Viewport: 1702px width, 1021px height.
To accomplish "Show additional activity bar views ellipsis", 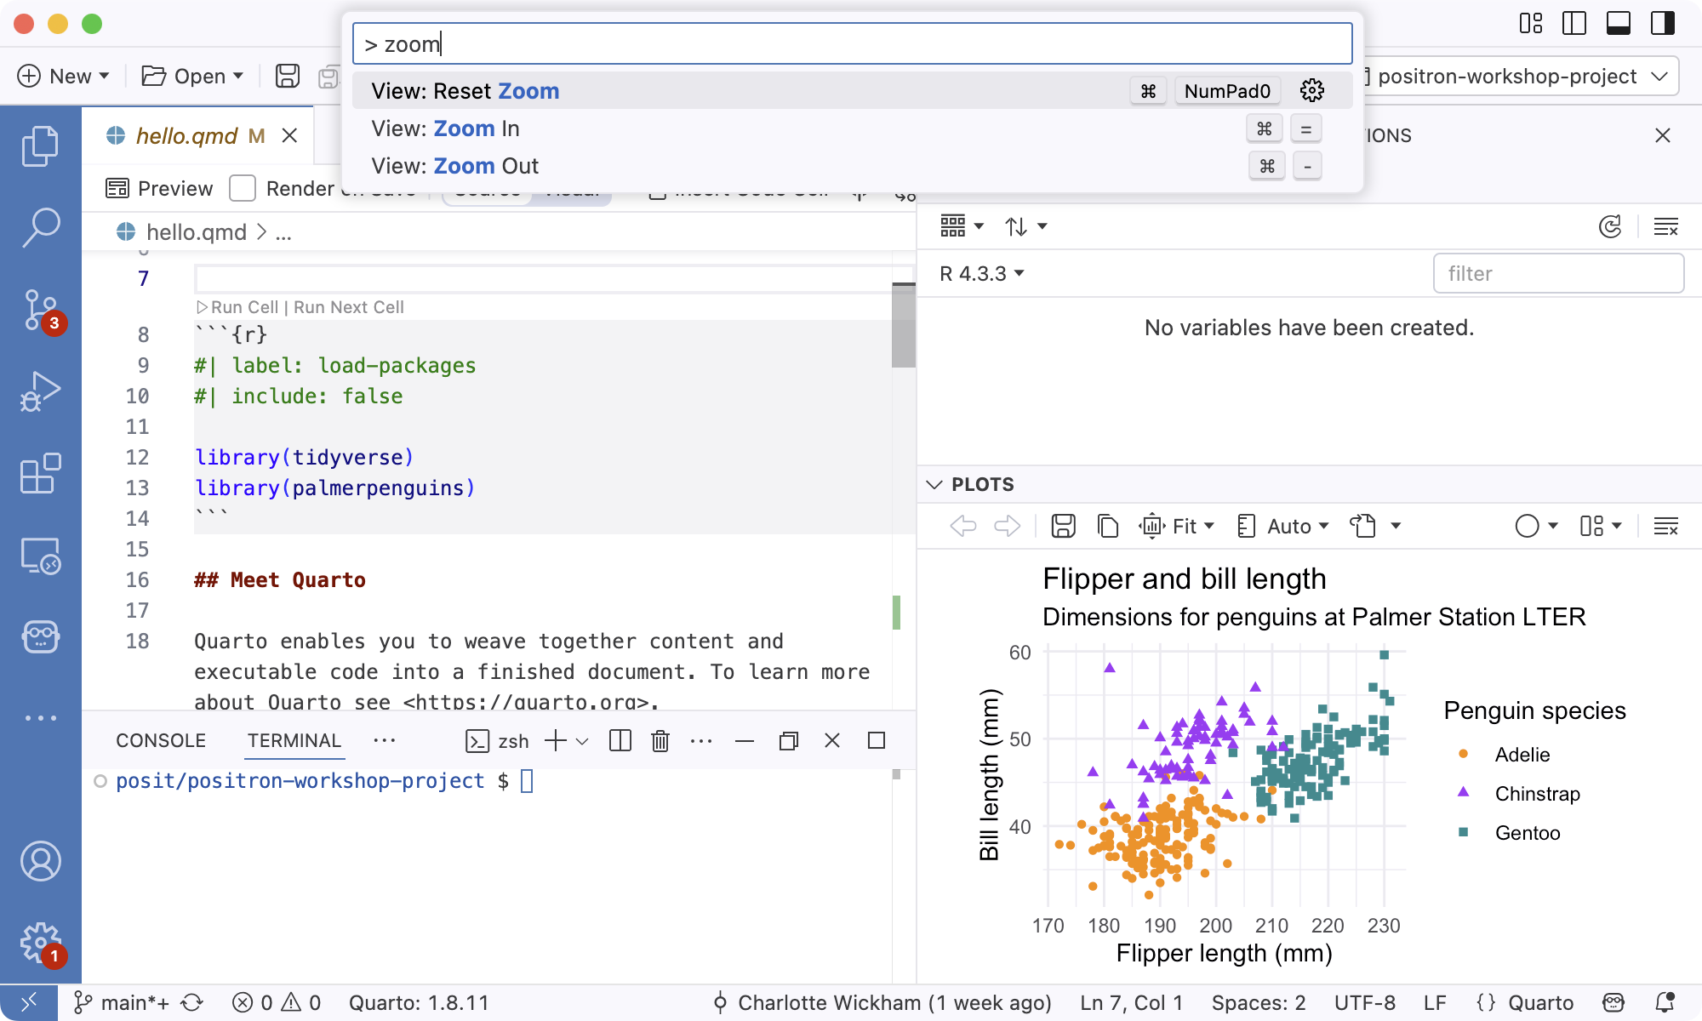I will (40, 718).
